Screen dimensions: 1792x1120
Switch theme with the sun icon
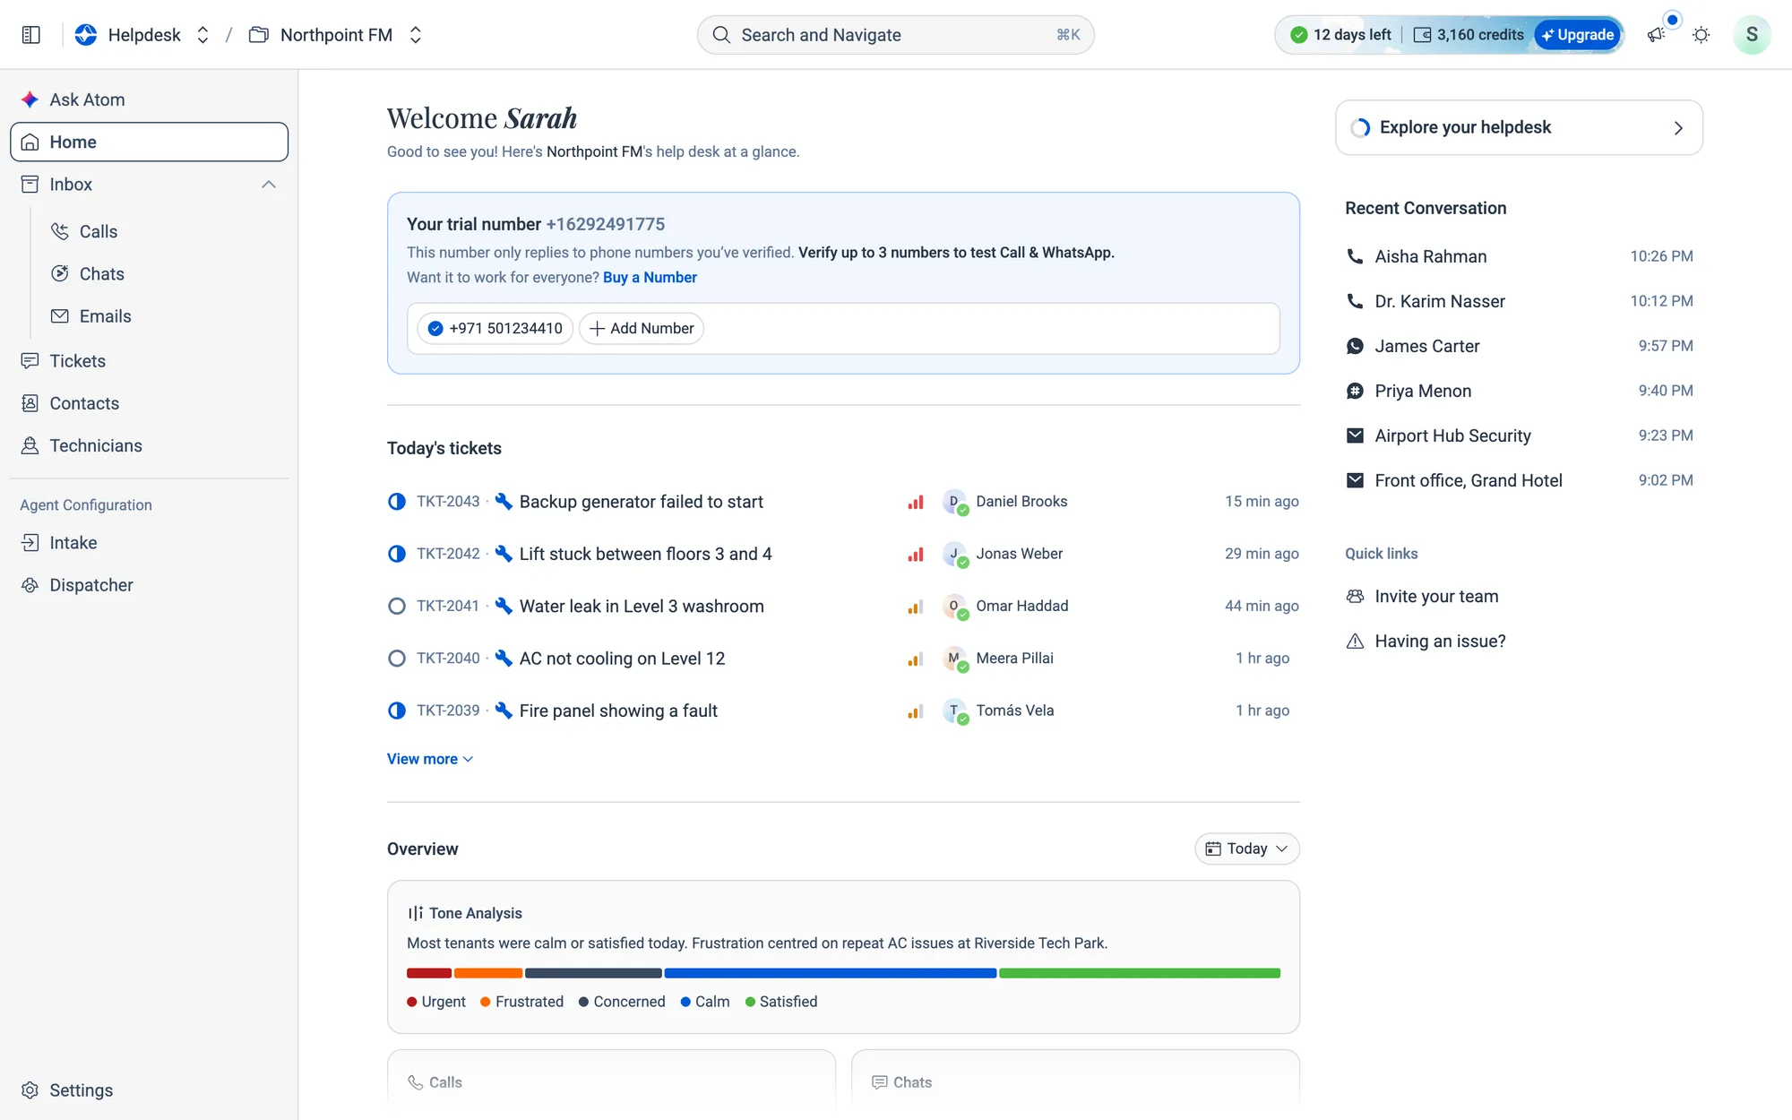(1701, 35)
